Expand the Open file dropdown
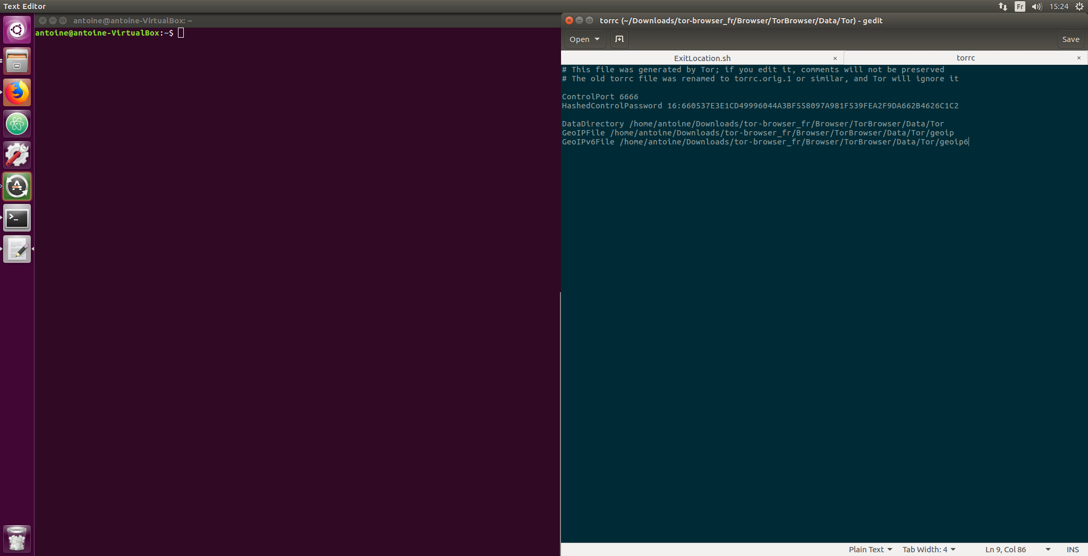This screenshot has height=556, width=1088. pos(584,39)
